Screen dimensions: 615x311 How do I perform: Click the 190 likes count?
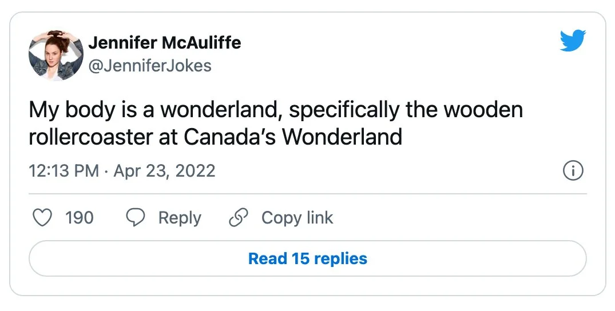[x=80, y=218]
